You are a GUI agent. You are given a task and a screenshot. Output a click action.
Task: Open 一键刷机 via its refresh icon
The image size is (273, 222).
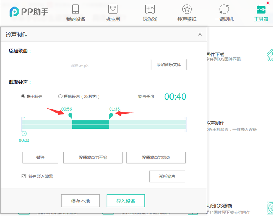tap(224, 9)
